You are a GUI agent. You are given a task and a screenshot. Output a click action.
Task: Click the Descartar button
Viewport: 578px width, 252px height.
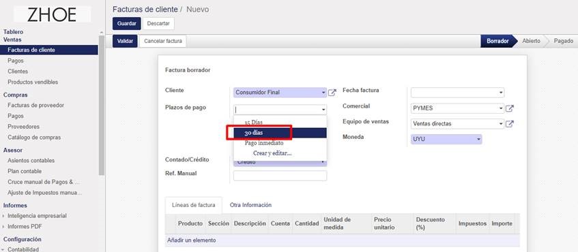tap(158, 24)
